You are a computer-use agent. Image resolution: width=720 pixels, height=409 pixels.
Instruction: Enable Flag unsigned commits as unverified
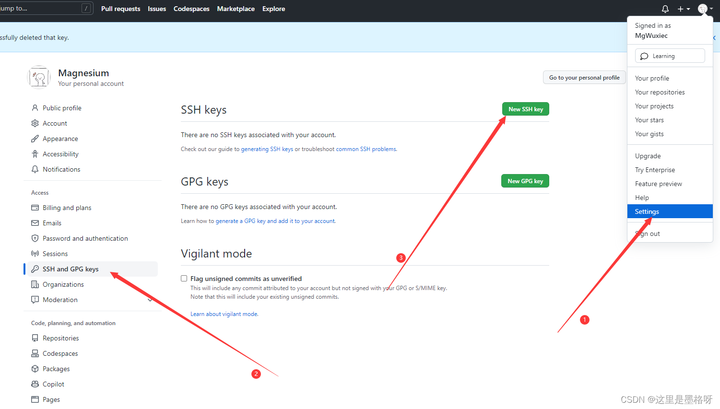click(x=184, y=278)
